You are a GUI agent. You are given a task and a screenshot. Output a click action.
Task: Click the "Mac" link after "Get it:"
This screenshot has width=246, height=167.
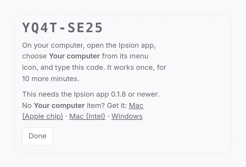tap(136, 105)
